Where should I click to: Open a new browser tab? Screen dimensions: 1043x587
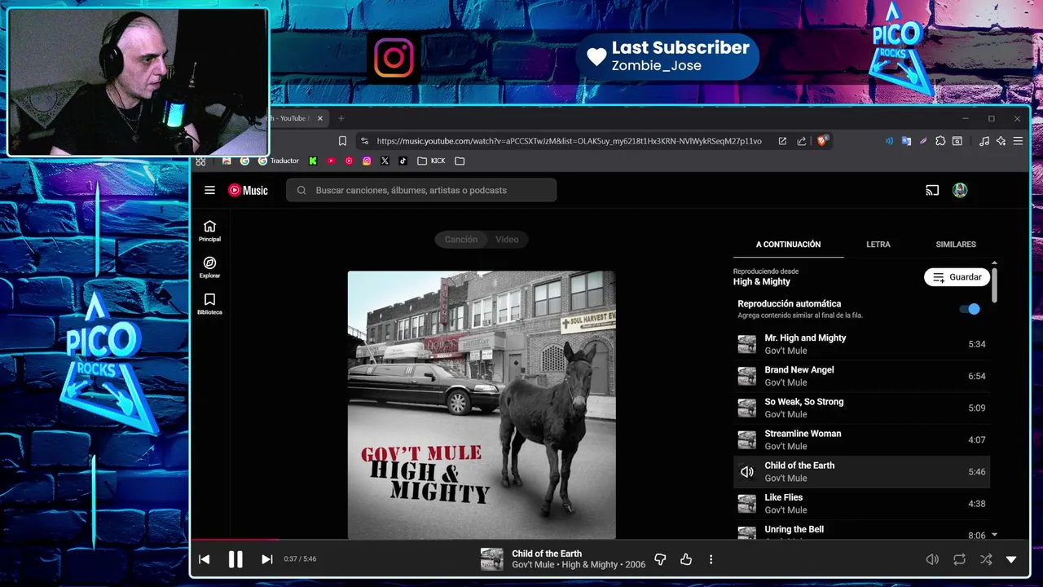pyautogui.click(x=341, y=118)
